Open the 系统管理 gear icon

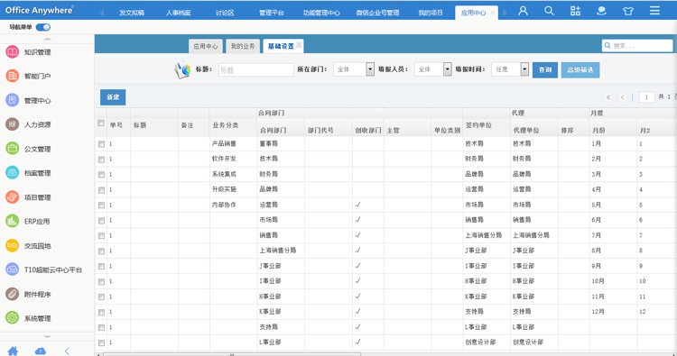point(12,318)
